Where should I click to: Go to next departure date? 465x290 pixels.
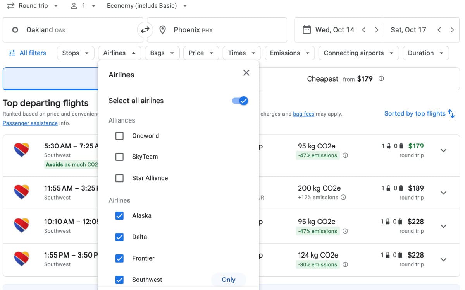[x=377, y=30]
